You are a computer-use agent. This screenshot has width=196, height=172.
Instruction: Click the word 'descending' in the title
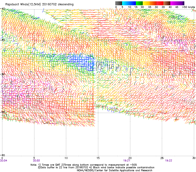click(x=66, y=4)
